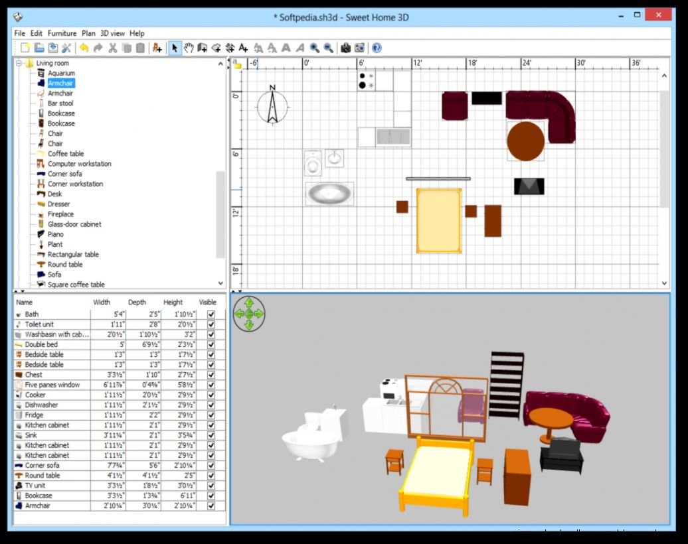Viewport: 688px width, 544px height.
Task: Open the File menu
Action: [x=20, y=33]
